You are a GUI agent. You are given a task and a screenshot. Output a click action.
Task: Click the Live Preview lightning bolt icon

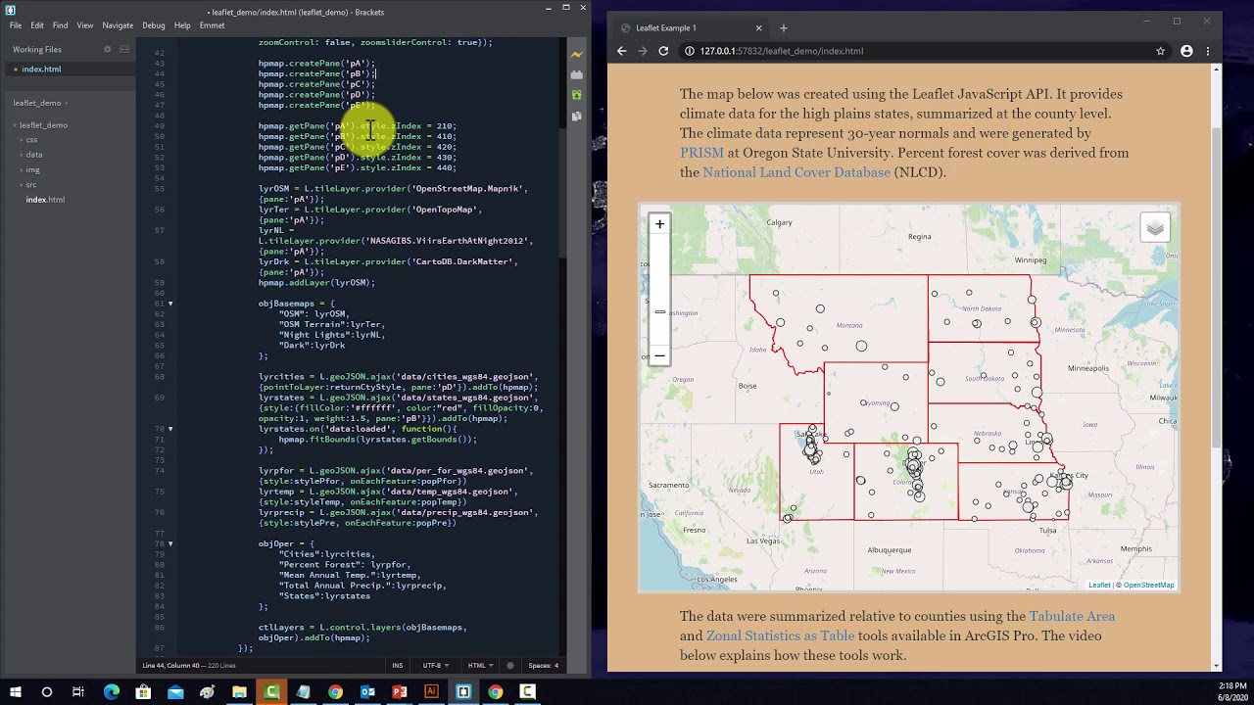576,55
